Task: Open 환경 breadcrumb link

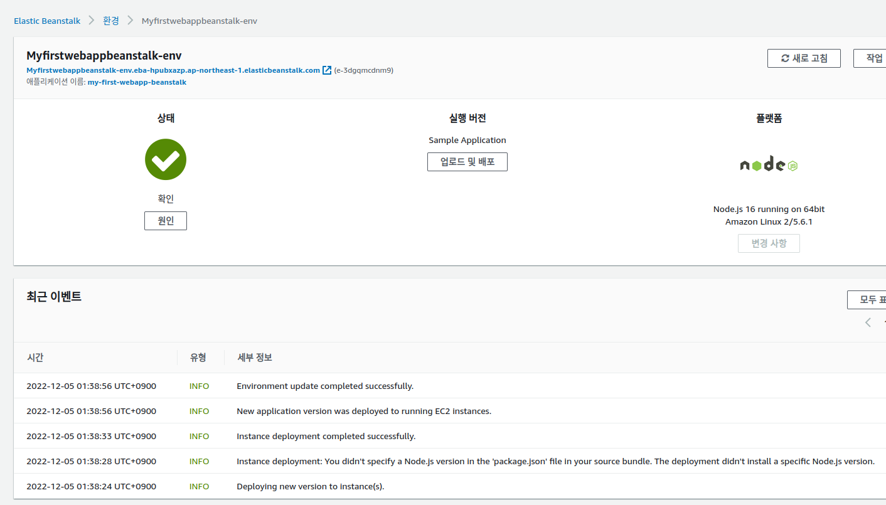Action: tap(111, 21)
